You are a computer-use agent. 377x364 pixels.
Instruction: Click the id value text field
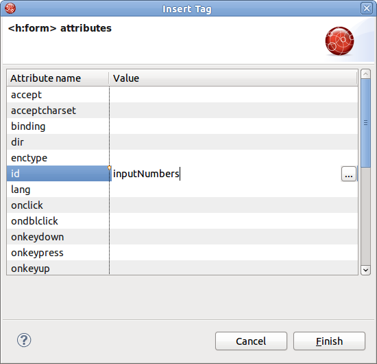226,174
